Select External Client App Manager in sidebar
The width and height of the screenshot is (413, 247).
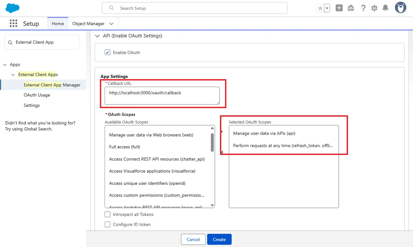click(52, 85)
